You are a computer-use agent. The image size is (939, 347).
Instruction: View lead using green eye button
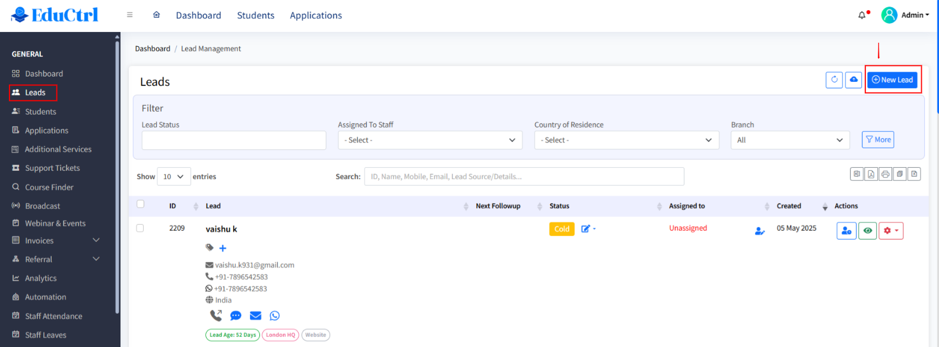867,231
